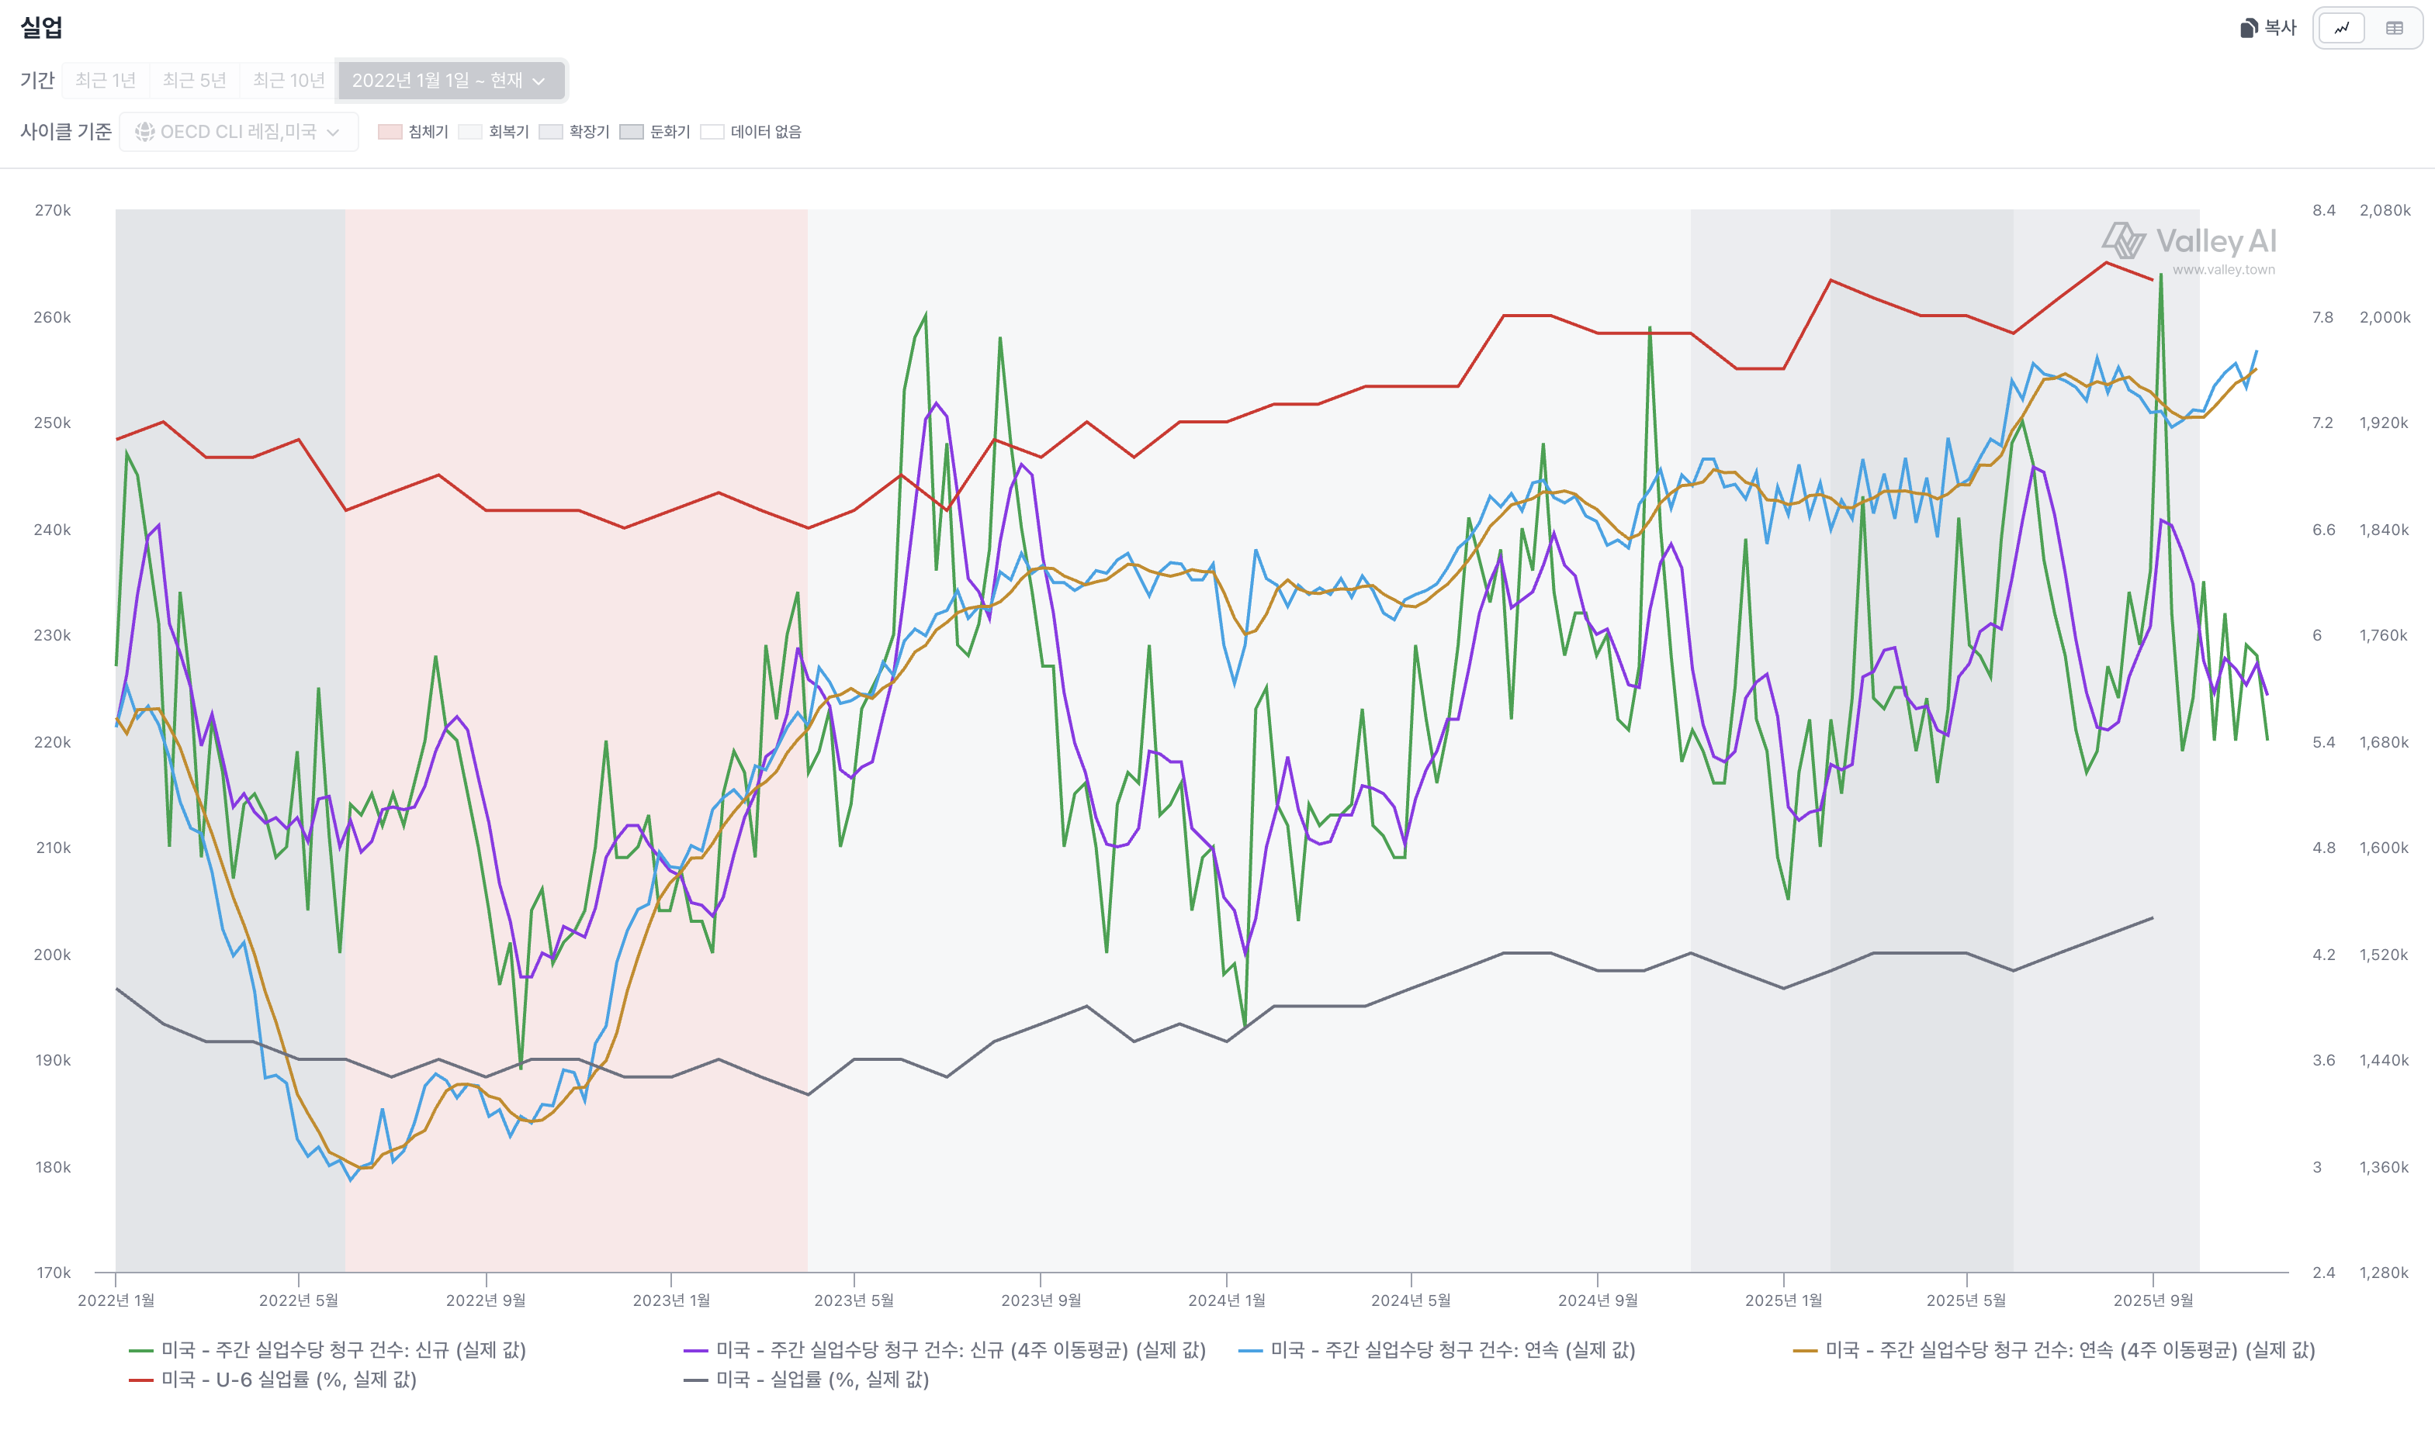The image size is (2435, 1430).
Task: Click the 2023년 5월 x-axis label
Action: tap(854, 1300)
